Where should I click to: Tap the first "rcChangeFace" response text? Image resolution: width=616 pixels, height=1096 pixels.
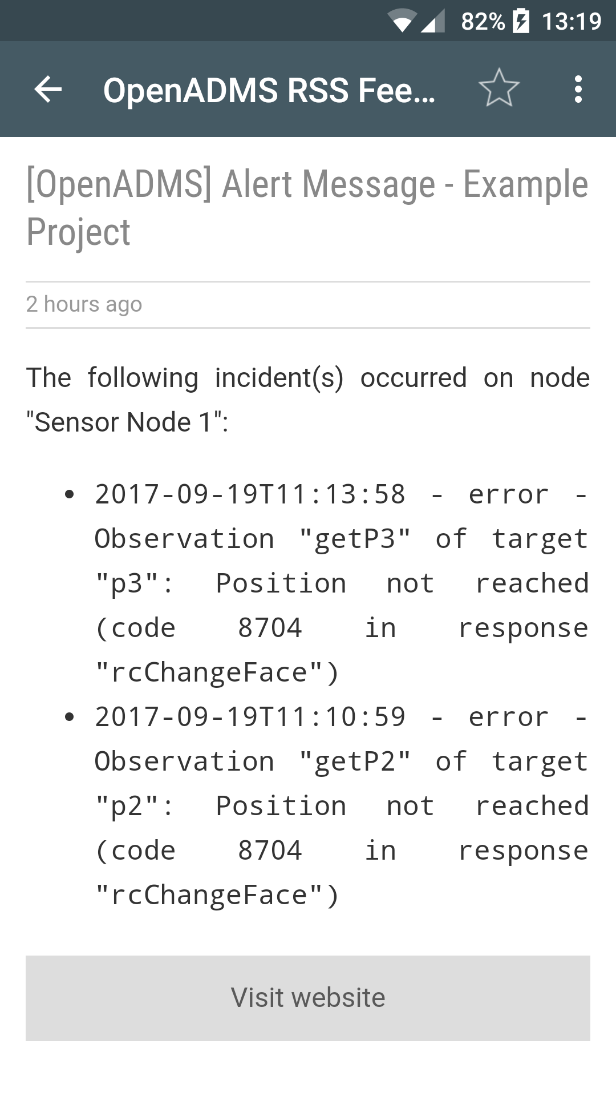[x=217, y=672]
